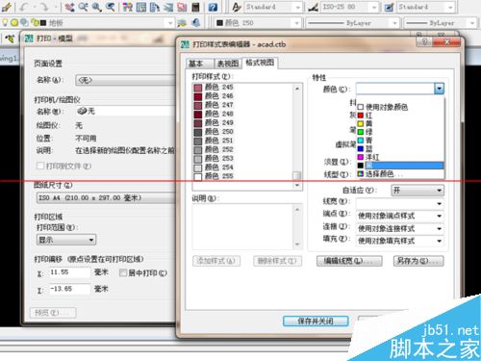
Task: Open the Sheet Set Manager icon
Action: click(168, 7)
